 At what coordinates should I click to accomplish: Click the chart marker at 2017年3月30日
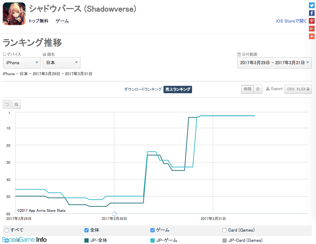tap(114, 214)
